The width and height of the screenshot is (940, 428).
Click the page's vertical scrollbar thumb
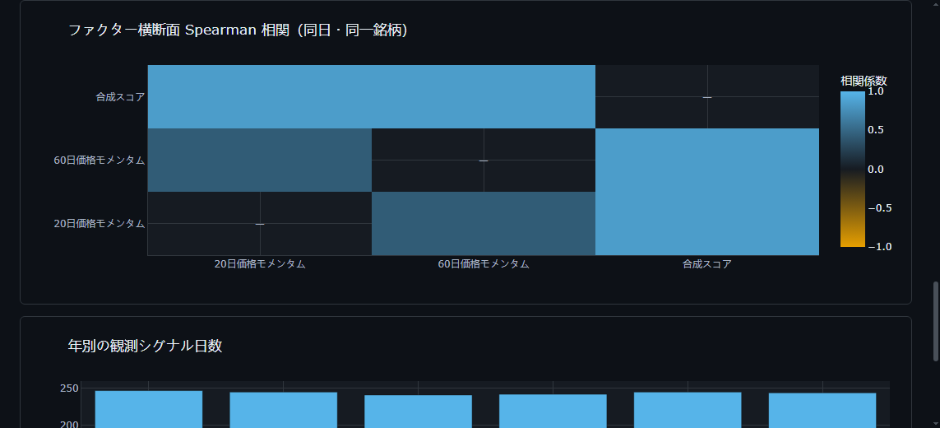click(x=936, y=321)
